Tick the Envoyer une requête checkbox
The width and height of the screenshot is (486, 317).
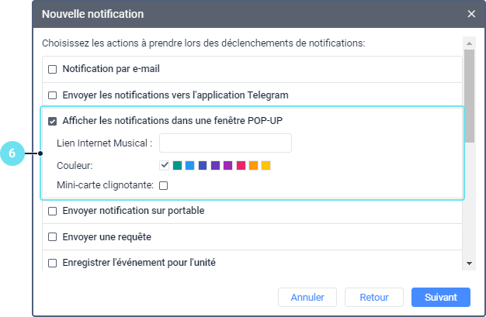(x=53, y=236)
